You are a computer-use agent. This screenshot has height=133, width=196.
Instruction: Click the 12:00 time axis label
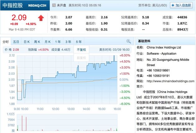click(55, 109)
